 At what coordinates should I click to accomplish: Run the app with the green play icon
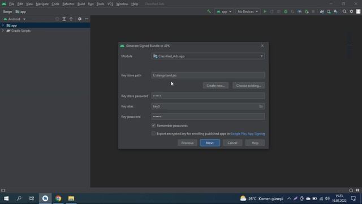pos(265,11)
